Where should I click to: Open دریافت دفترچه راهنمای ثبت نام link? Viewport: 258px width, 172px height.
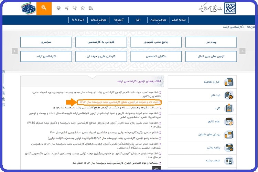click(105, 108)
